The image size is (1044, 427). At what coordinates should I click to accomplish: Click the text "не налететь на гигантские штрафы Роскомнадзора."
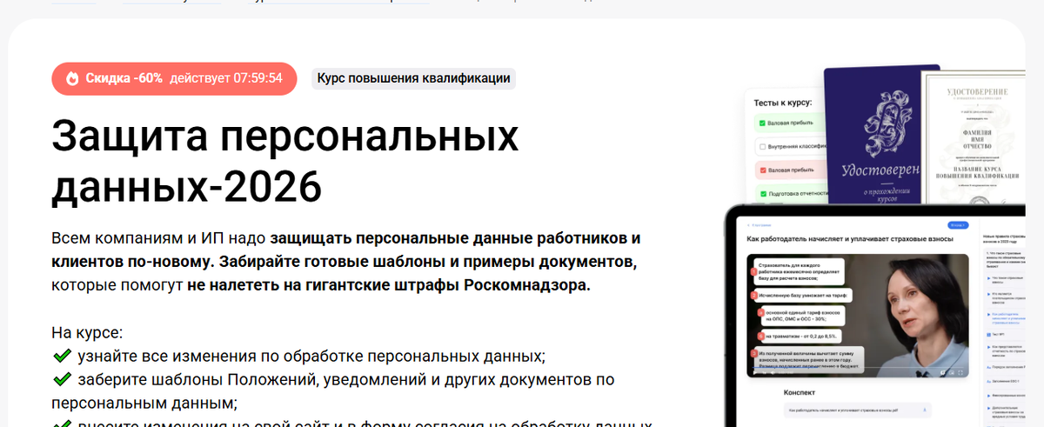(x=388, y=284)
